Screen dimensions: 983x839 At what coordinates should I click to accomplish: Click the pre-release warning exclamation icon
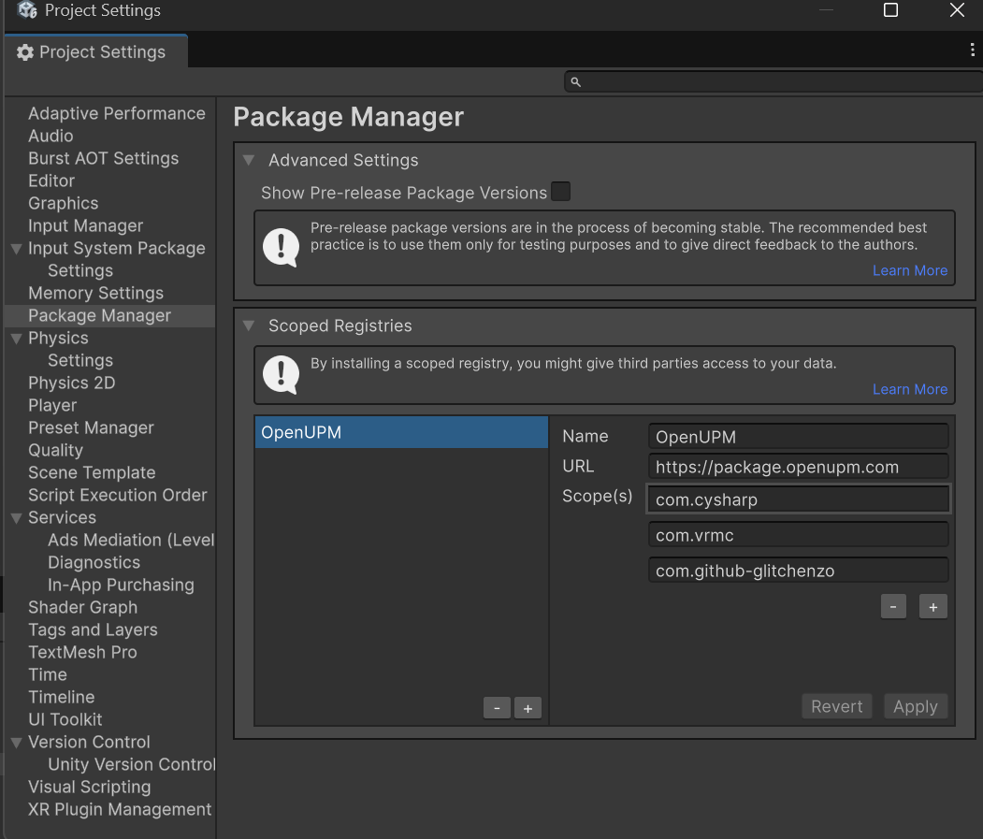pos(281,247)
